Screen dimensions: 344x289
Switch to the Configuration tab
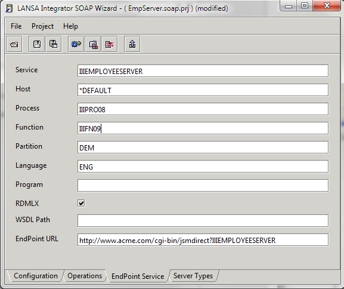pos(36,276)
